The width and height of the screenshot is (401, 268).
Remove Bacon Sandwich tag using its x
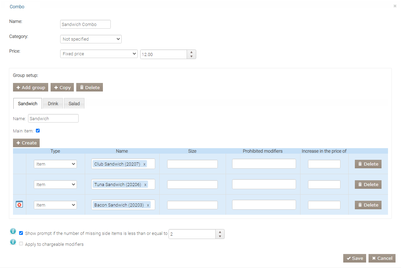[x=148, y=205]
